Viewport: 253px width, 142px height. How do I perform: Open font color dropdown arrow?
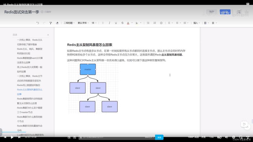pos(132,23)
